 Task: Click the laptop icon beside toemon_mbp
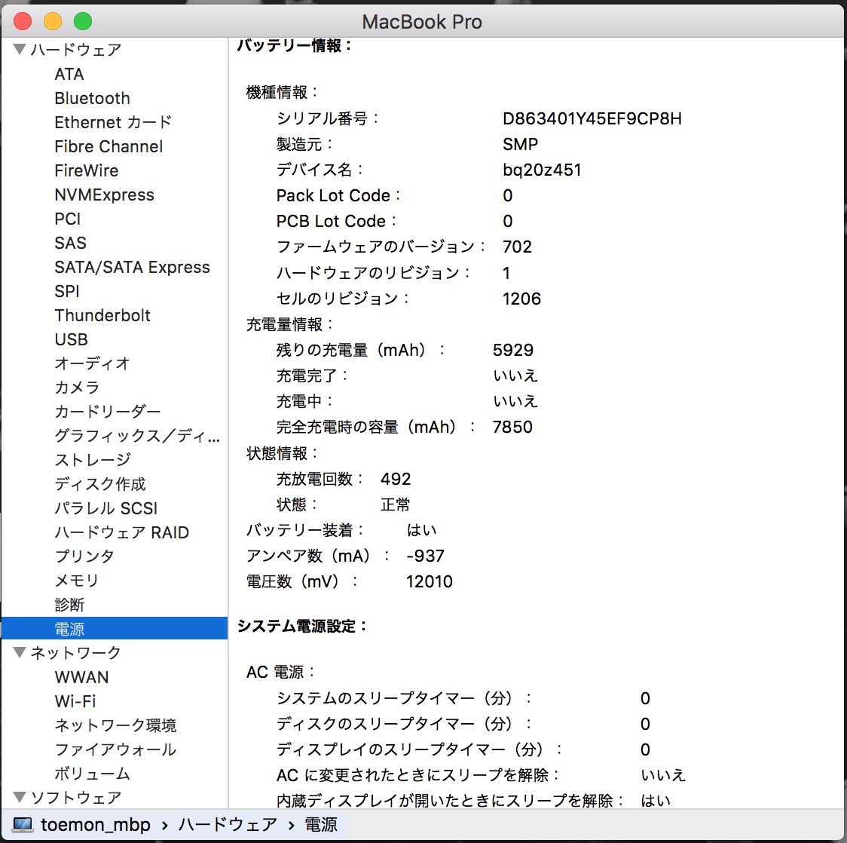coord(23,825)
